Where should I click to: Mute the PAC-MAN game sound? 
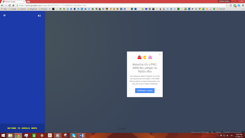coord(39,16)
